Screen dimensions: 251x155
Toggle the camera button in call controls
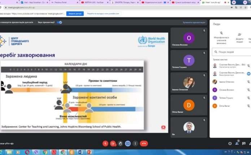click(x=113, y=143)
